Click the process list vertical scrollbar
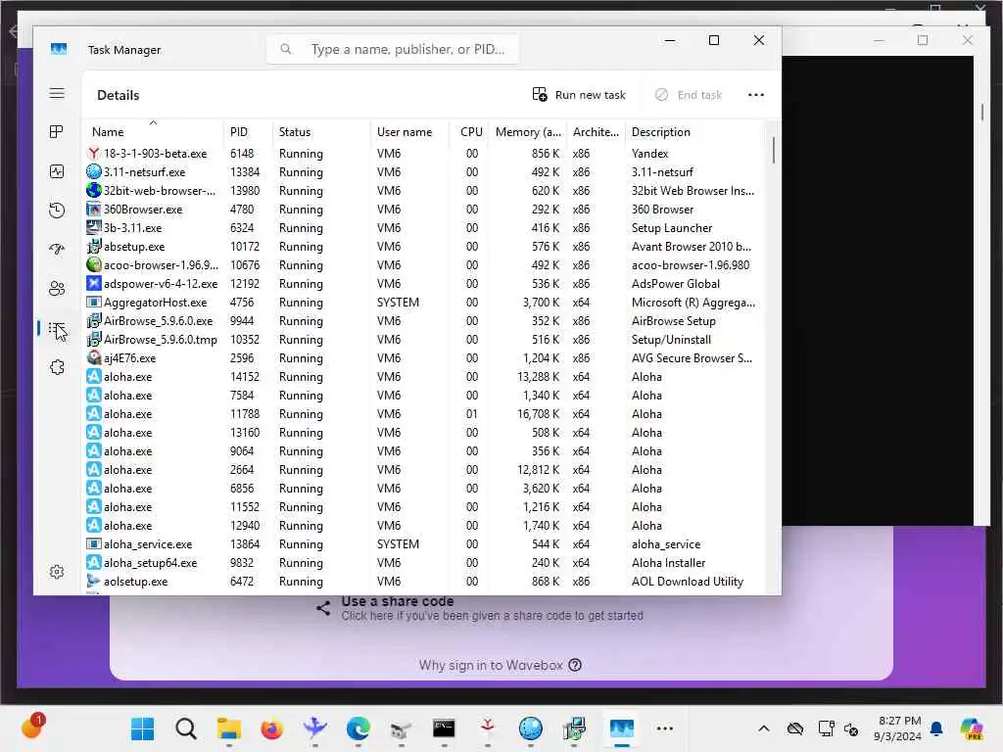 pyautogui.click(x=774, y=151)
